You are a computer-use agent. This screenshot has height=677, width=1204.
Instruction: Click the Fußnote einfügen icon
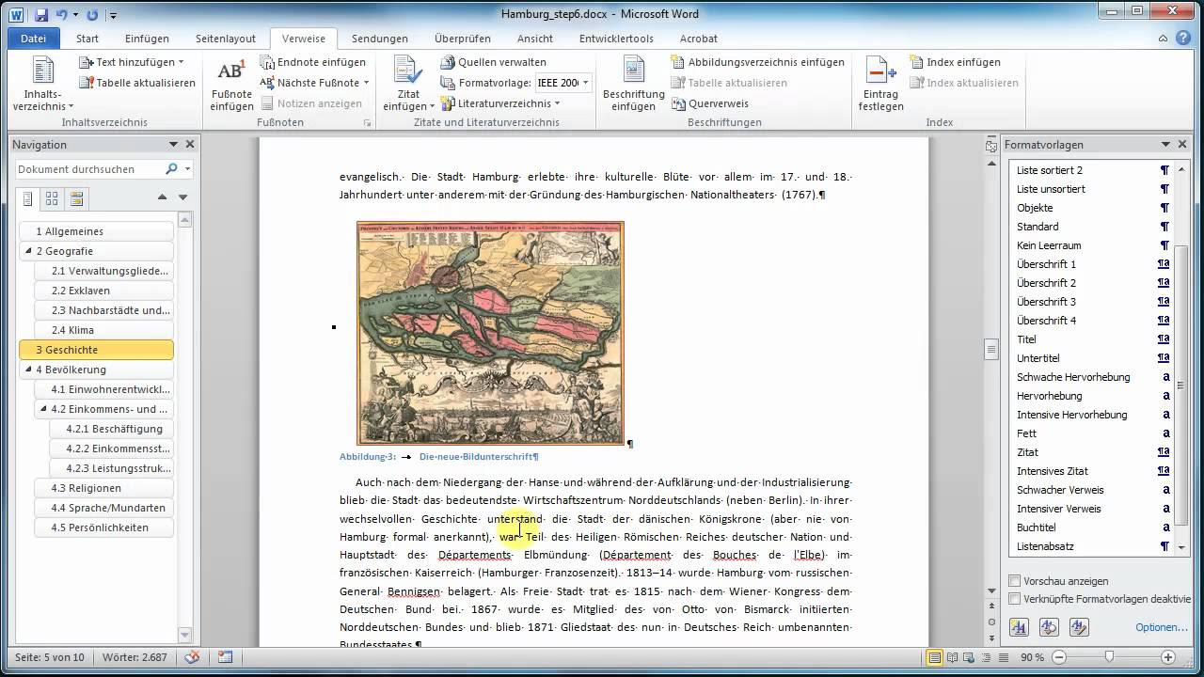pyautogui.click(x=230, y=83)
